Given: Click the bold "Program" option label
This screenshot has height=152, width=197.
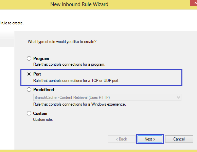Looking at the screenshot, I should [41, 59].
